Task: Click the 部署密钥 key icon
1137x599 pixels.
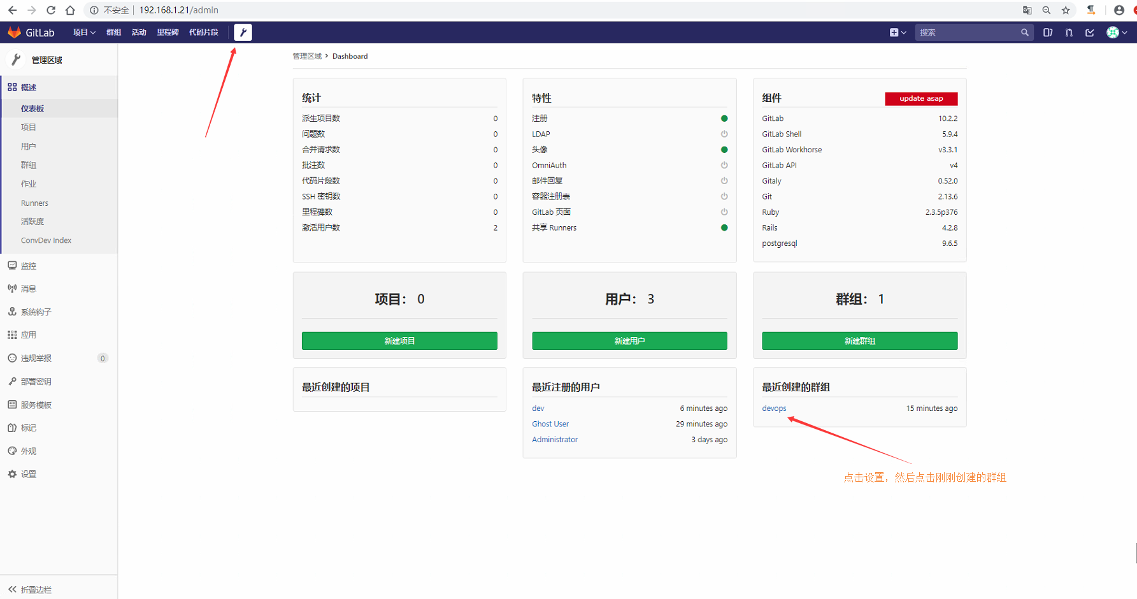Action: point(12,381)
